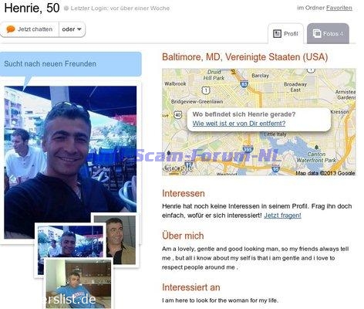Image resolution: width=364 pixels, height=309 pixels.
Task: Expand the oder dropdown arrow
Action: pyautogui.click(x=79, y=29)
